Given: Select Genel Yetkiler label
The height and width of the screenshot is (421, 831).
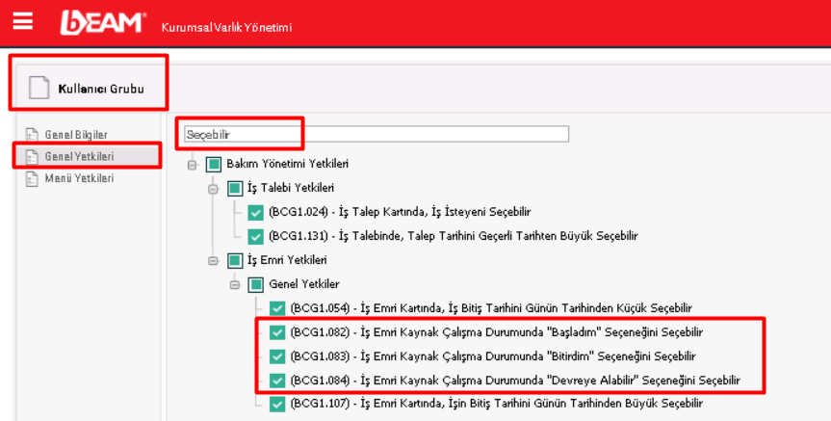Looking at the screenshot, I should tap(304, 284).
